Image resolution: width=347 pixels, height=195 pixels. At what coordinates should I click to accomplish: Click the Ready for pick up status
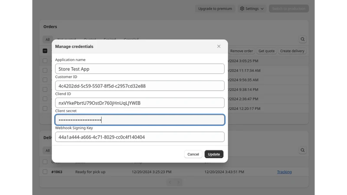(x=90, y=172)
